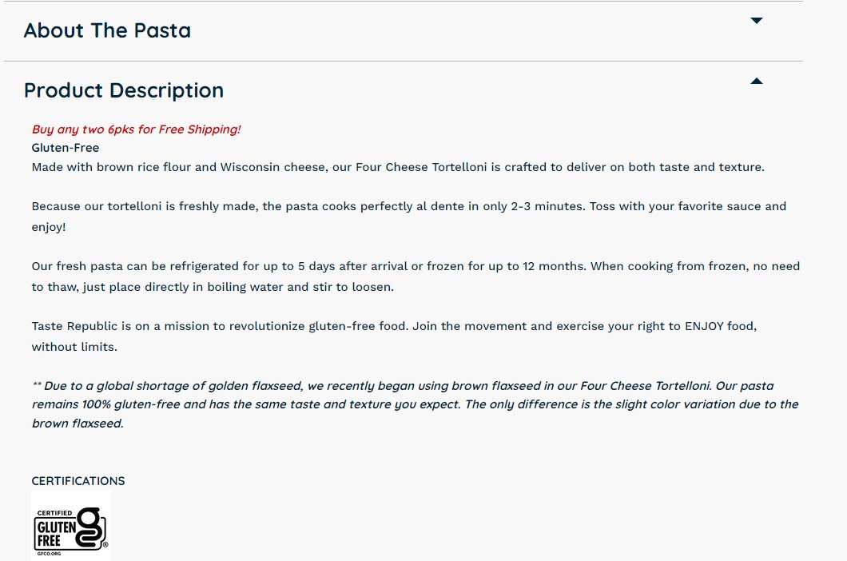Click the About The Pasta heading
Image resolution: width=847 pixels, height=561 pixels.
[x=108, y=30]
